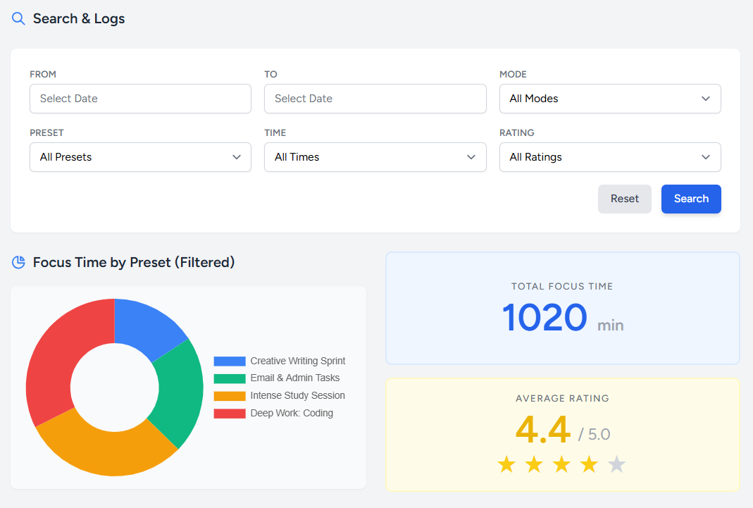Open the All Times dropdown
This screenshot has width=753, height=508.
375,157
